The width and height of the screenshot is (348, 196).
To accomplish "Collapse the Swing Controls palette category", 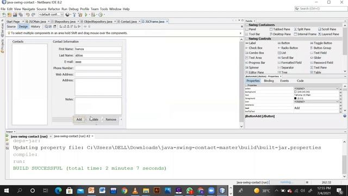I will click(247, 39).
